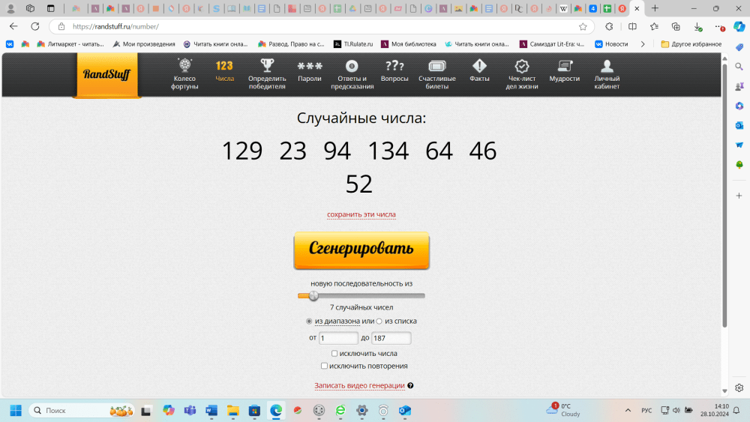Viewport: 750px width, 422px height.
Task: Go to the Мудрости section
Action: coord(564,71)
